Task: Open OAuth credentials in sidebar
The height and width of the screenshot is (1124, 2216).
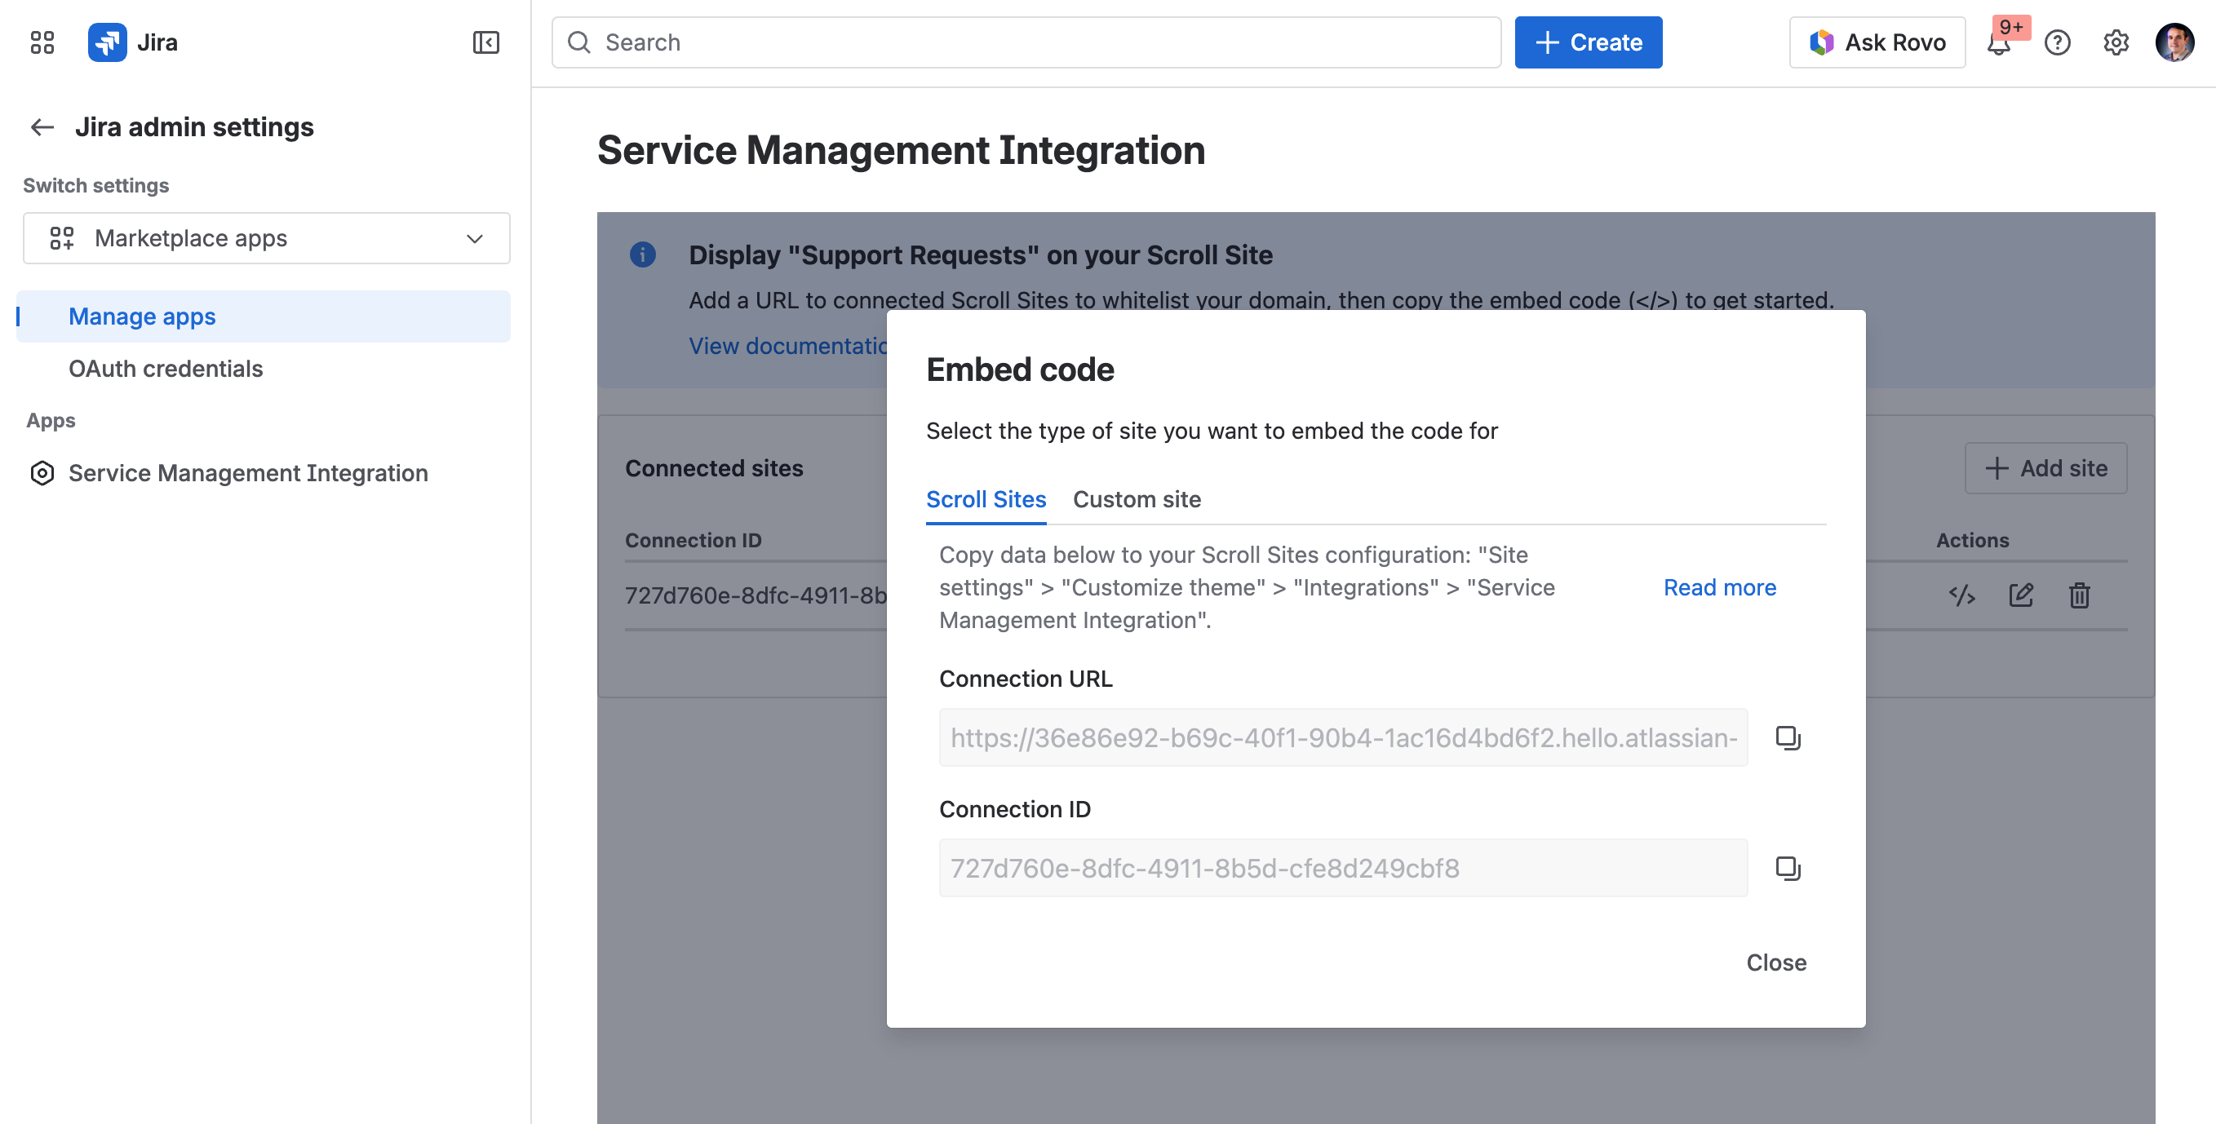Action: (165, 368)
